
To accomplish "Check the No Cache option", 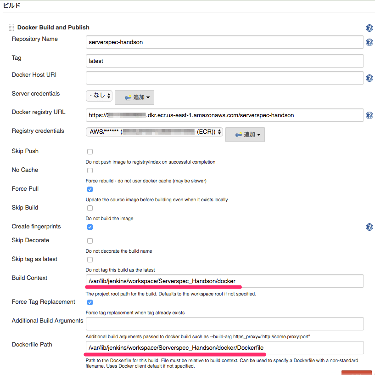I will click(90, 170).
